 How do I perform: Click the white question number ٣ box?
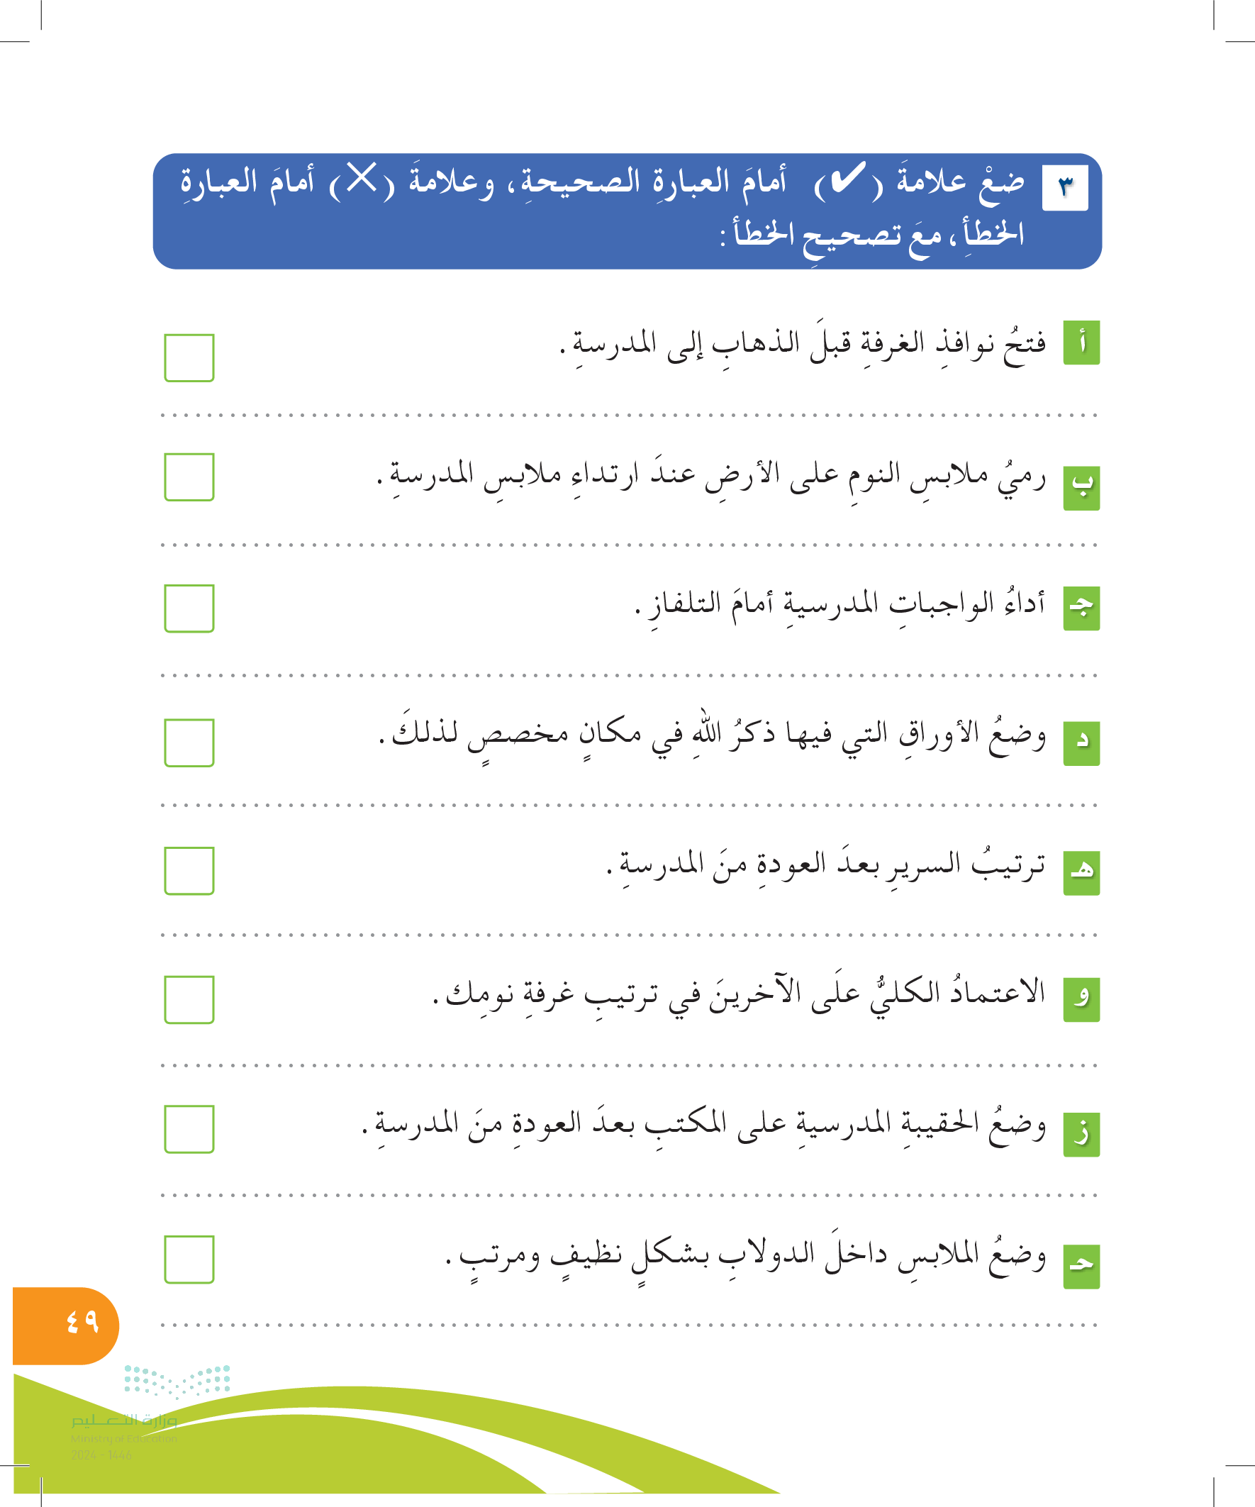pos(1064,187)
